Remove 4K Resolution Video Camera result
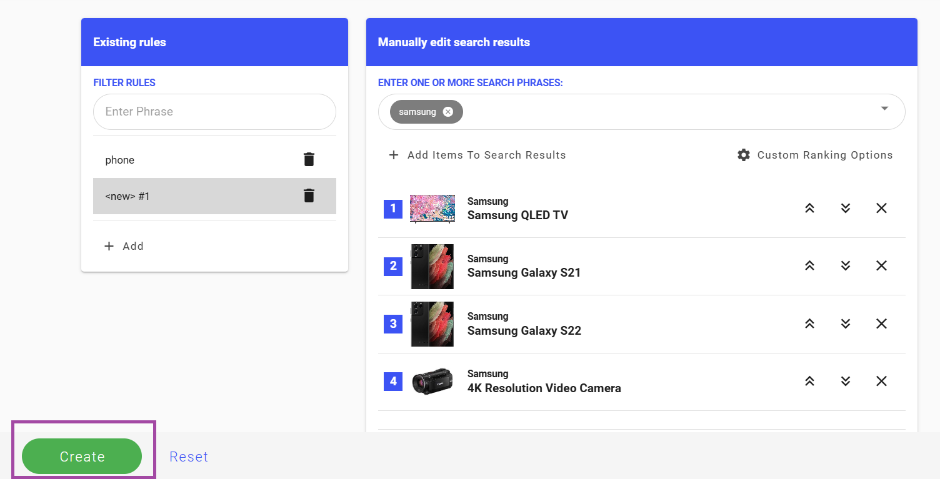Viewport: 940px width, 479px height. point(881,381)
